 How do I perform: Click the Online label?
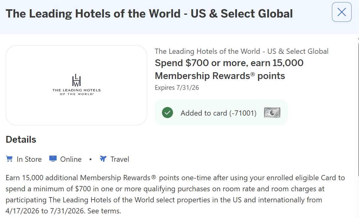click(71, 159)
